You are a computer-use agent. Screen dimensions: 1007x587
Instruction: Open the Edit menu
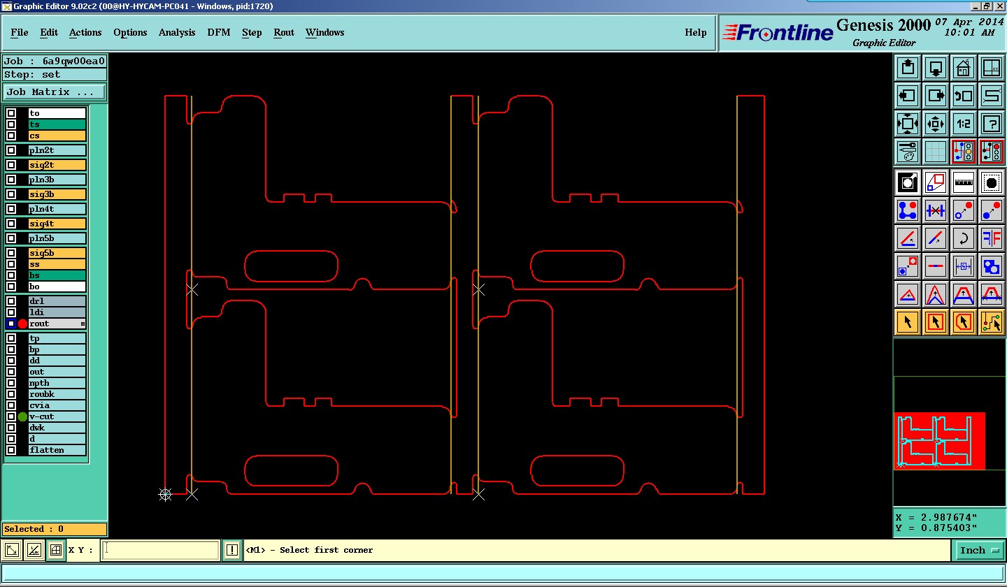pos(49,33)
